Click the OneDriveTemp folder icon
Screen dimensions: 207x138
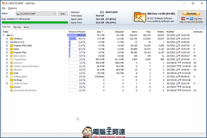point(12,83)
